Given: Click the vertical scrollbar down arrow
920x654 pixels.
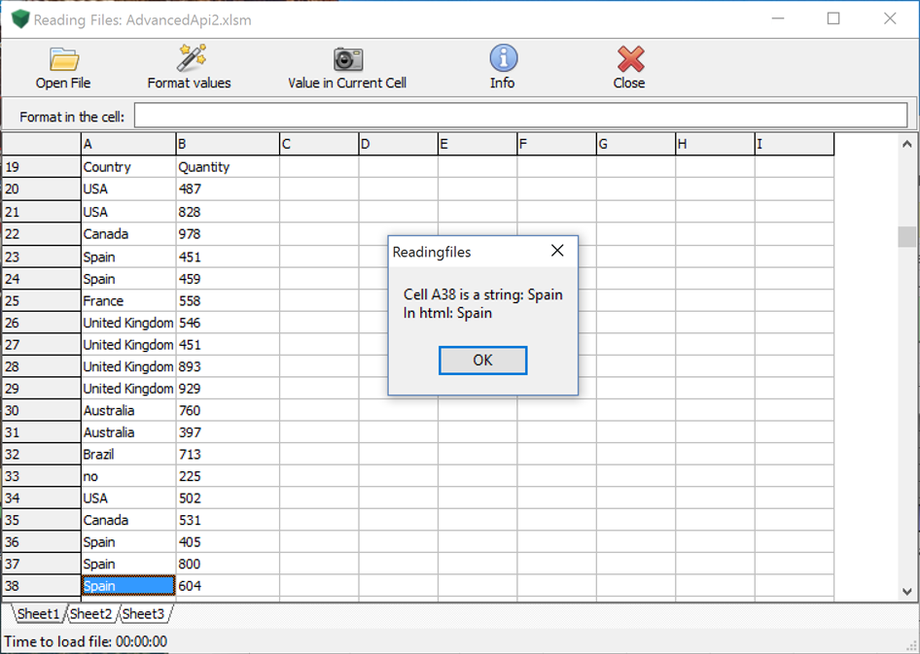Looking at the screenshot, I should coord(907,591).
